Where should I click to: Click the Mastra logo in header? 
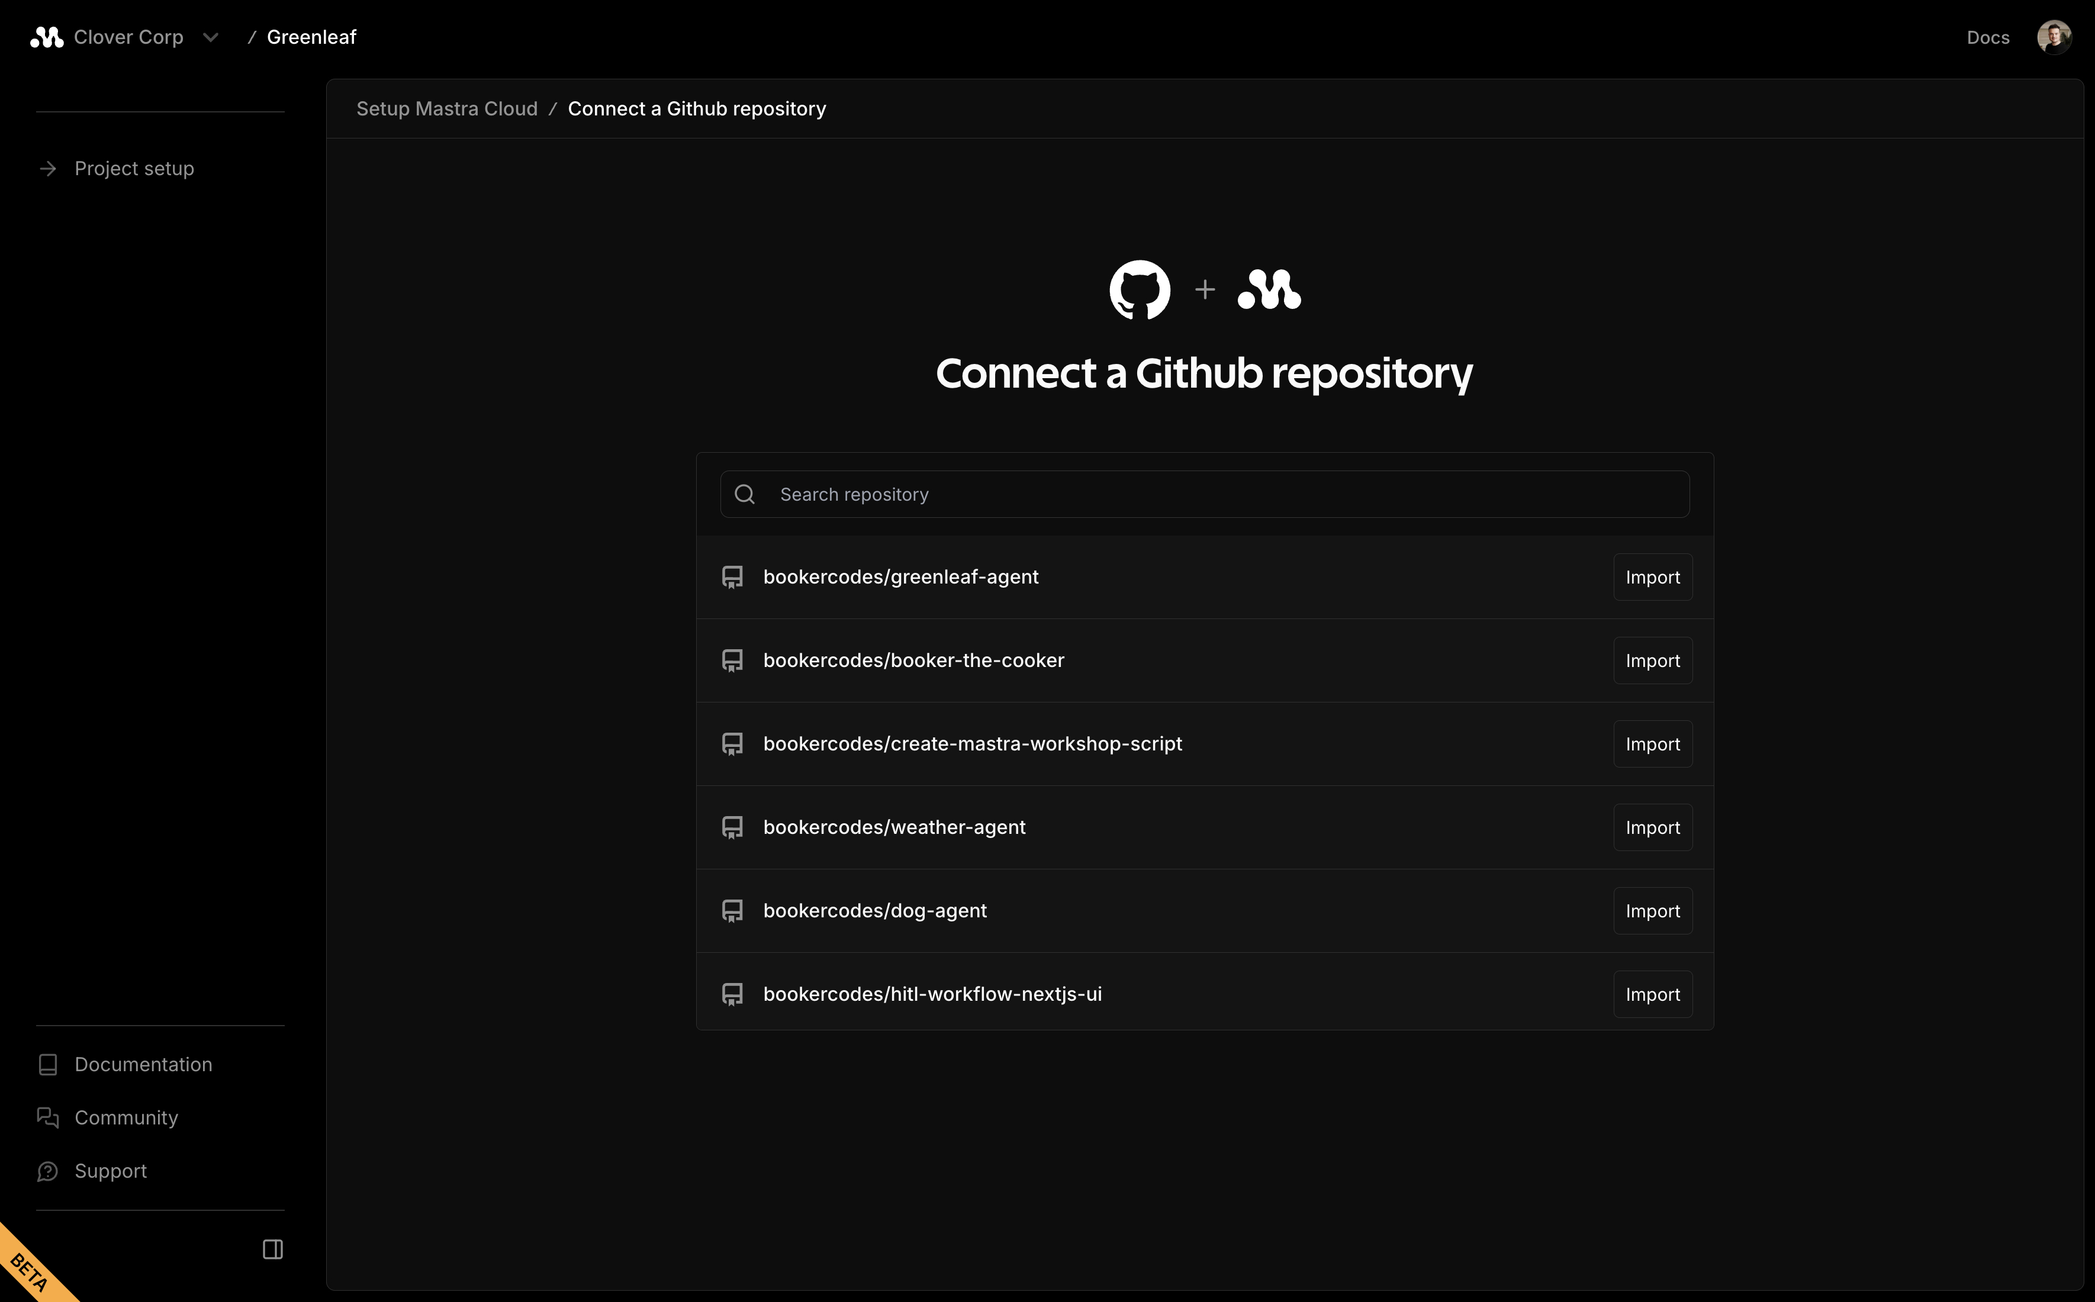(47, 37)
